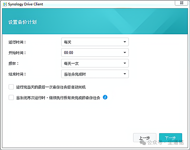Click the 开始时间 field label
Screen dimensions: 190x150
[x=17, y=53]
